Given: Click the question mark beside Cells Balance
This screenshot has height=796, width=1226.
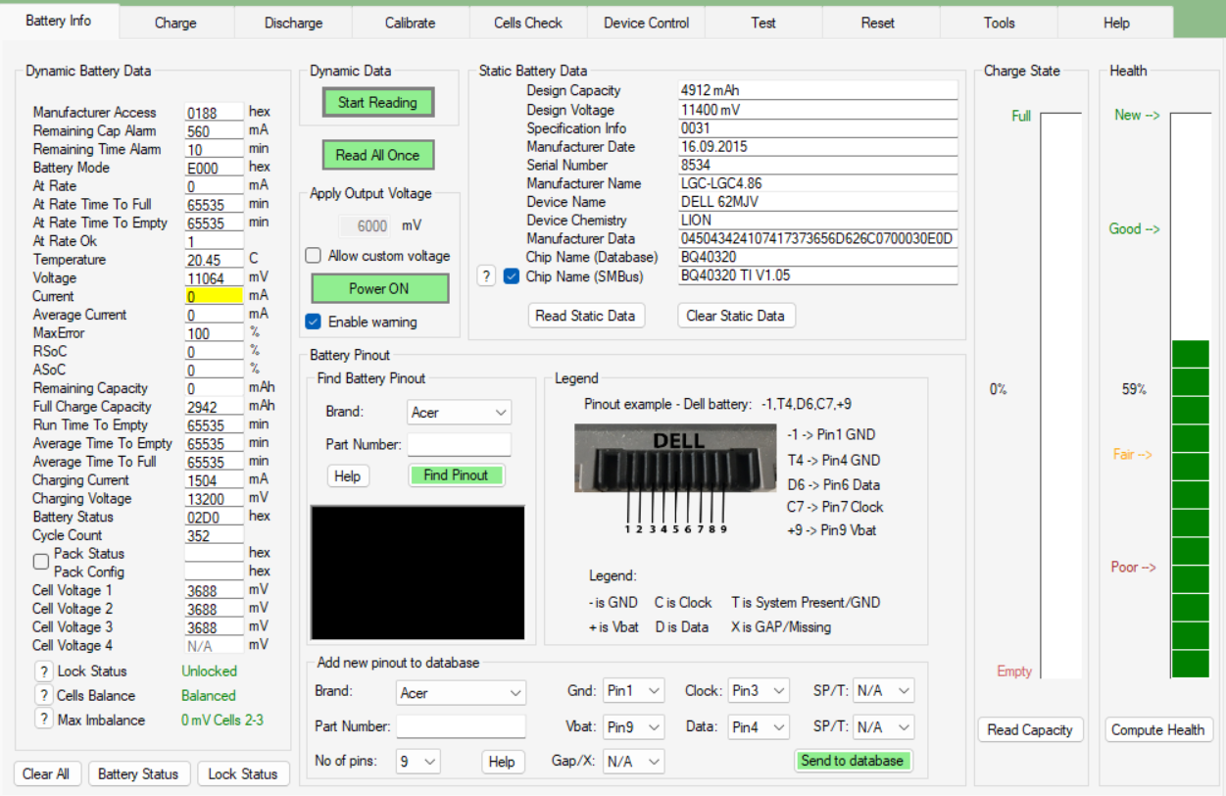Looking at the screenshot, I should pyautogui.click(x=43, y=696).
